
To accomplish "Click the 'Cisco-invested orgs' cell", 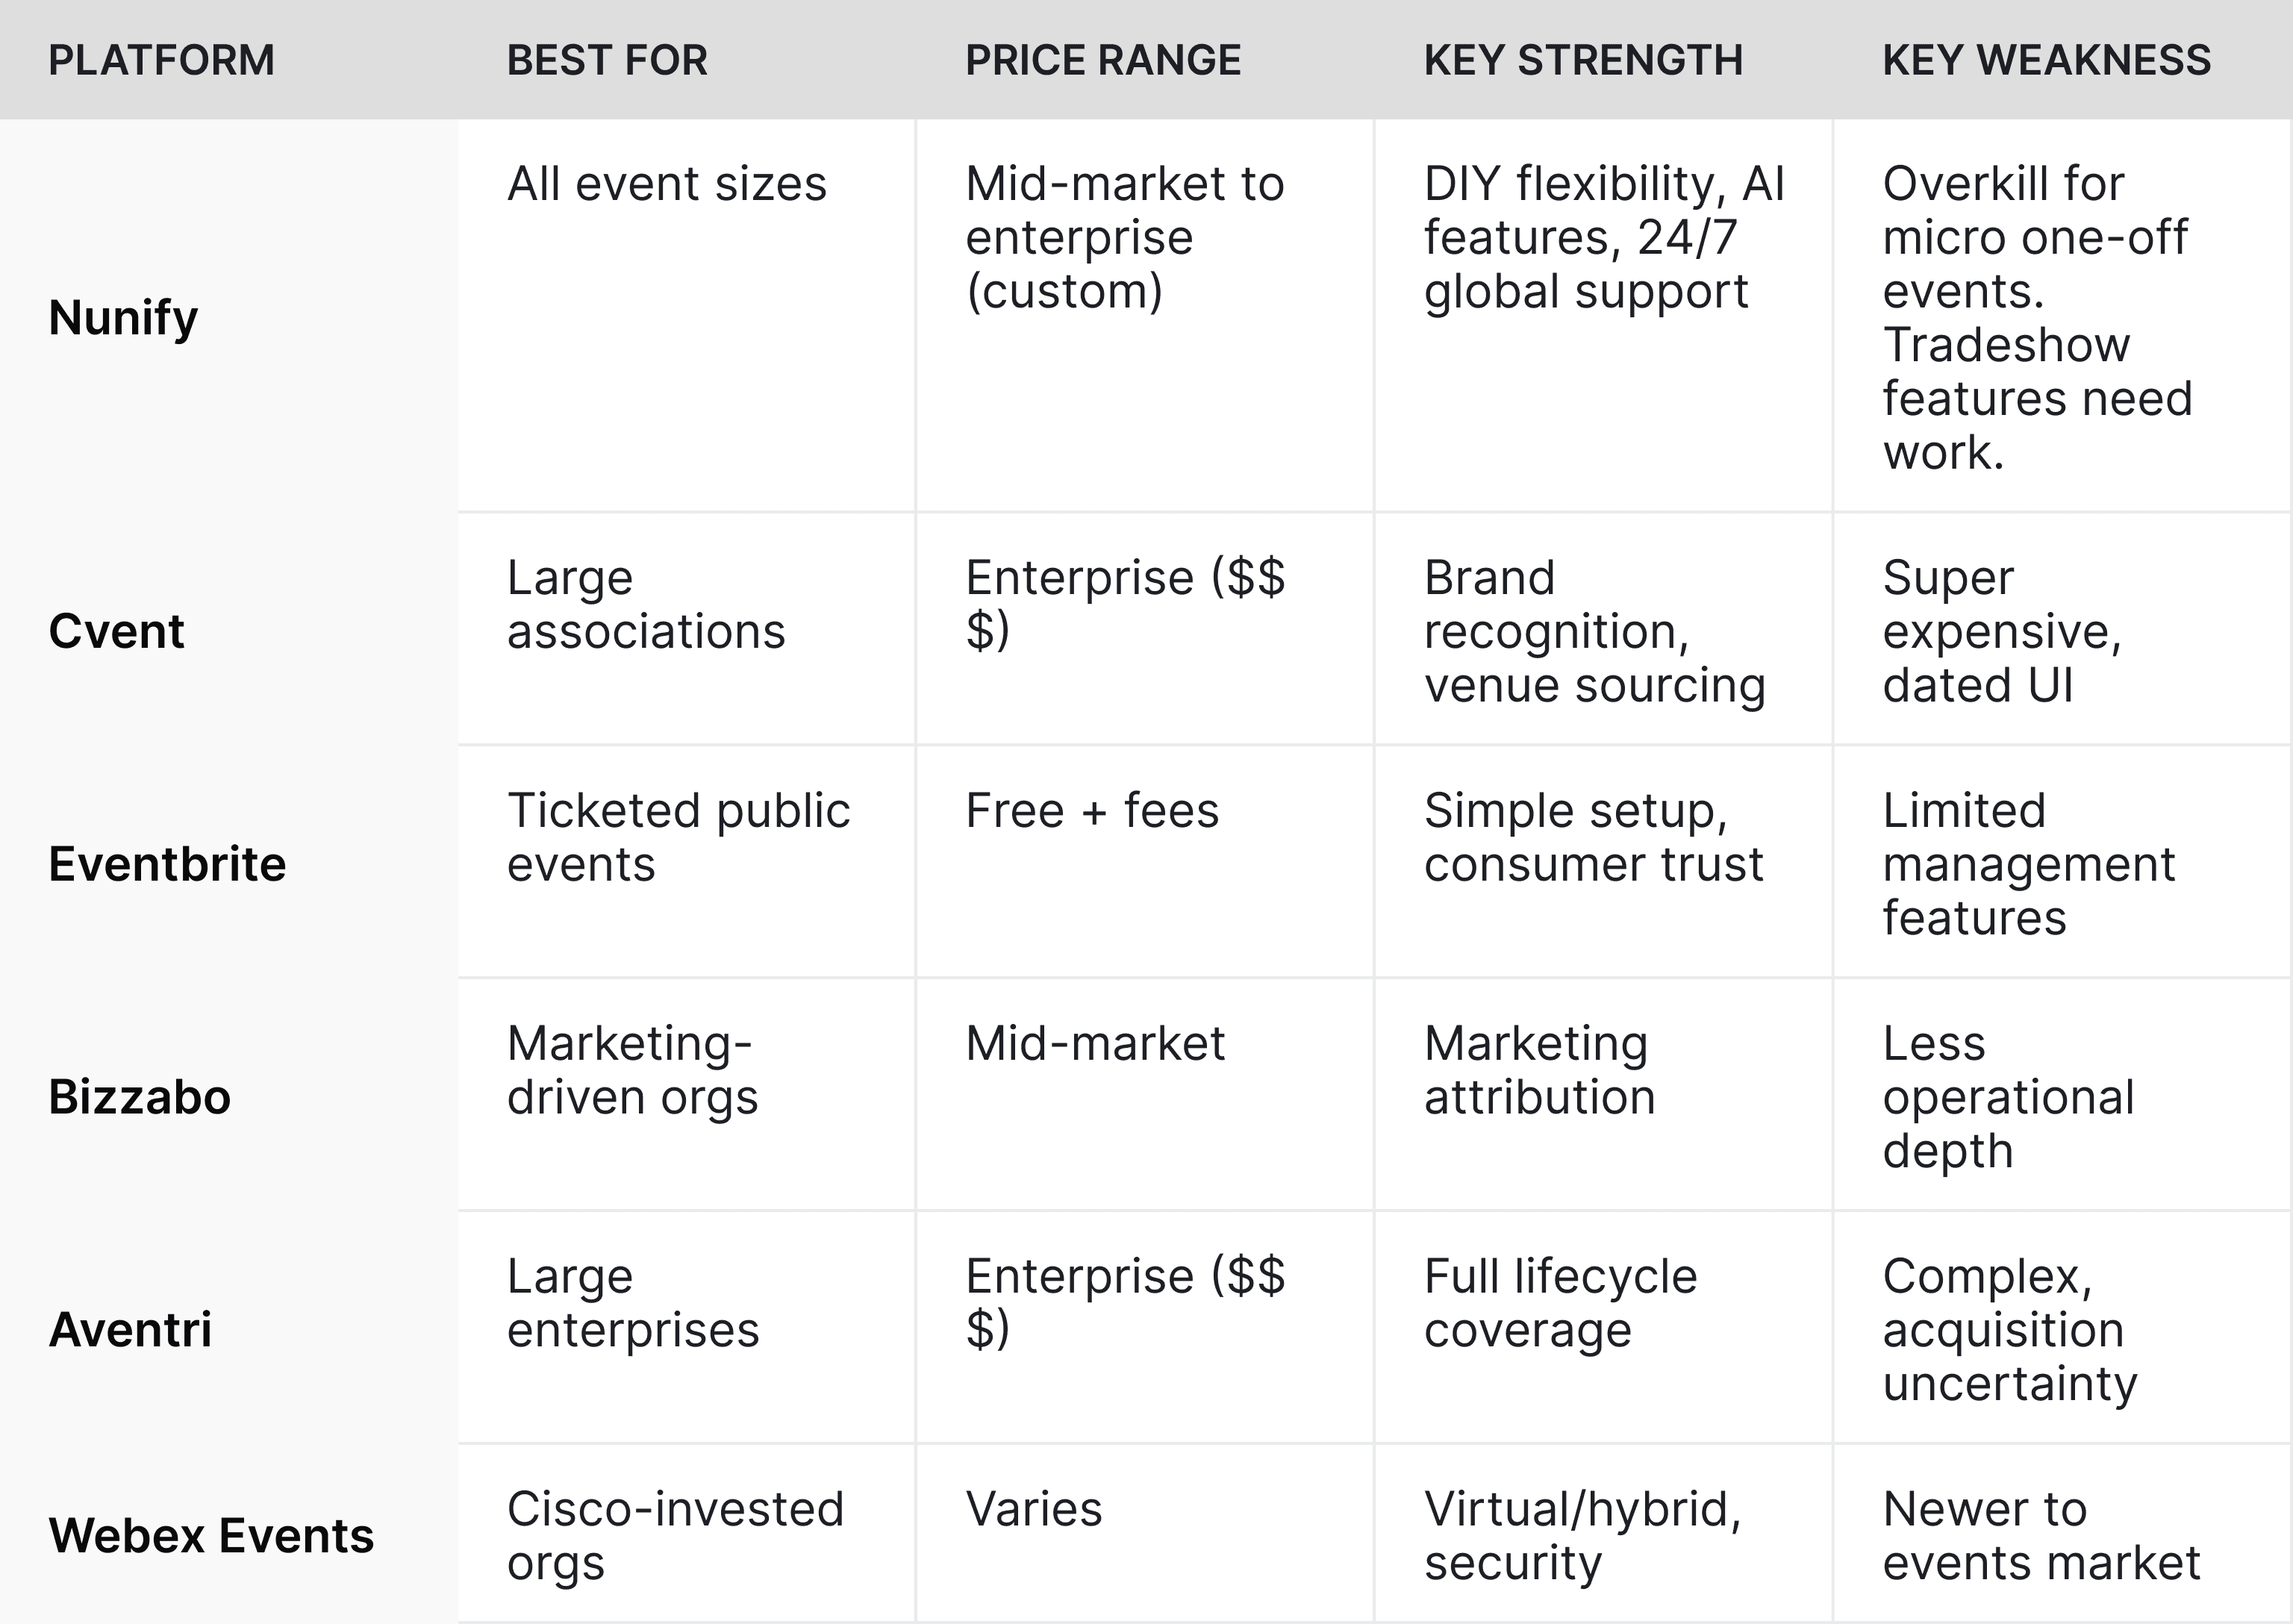I will (675, 1535).
